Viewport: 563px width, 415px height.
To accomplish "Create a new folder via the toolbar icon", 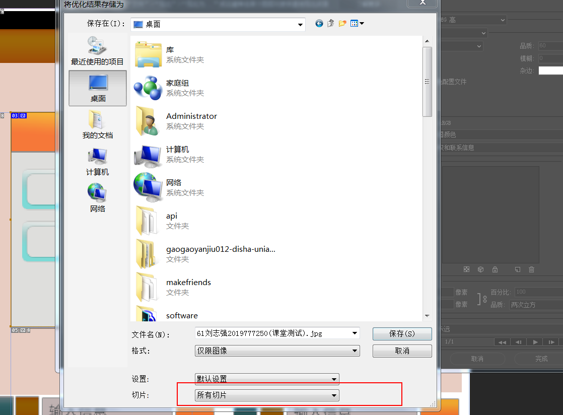I will (343, 23).
